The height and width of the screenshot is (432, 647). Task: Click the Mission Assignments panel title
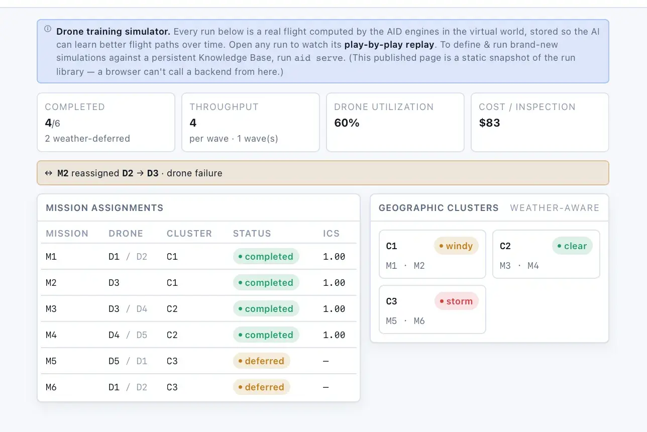(x=104, y=208)
